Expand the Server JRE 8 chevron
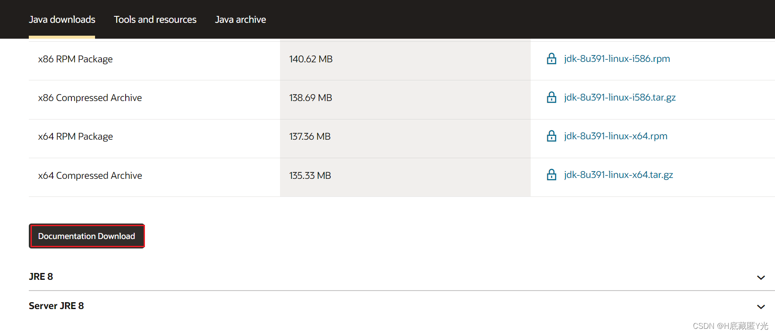Image resolution: width=775 pixels, height=334 pixels. coord(761,307)
